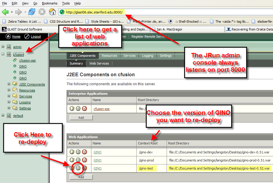Expand the J2EE Components tree node
Screen dimensions: 273x183
(9, 84)
